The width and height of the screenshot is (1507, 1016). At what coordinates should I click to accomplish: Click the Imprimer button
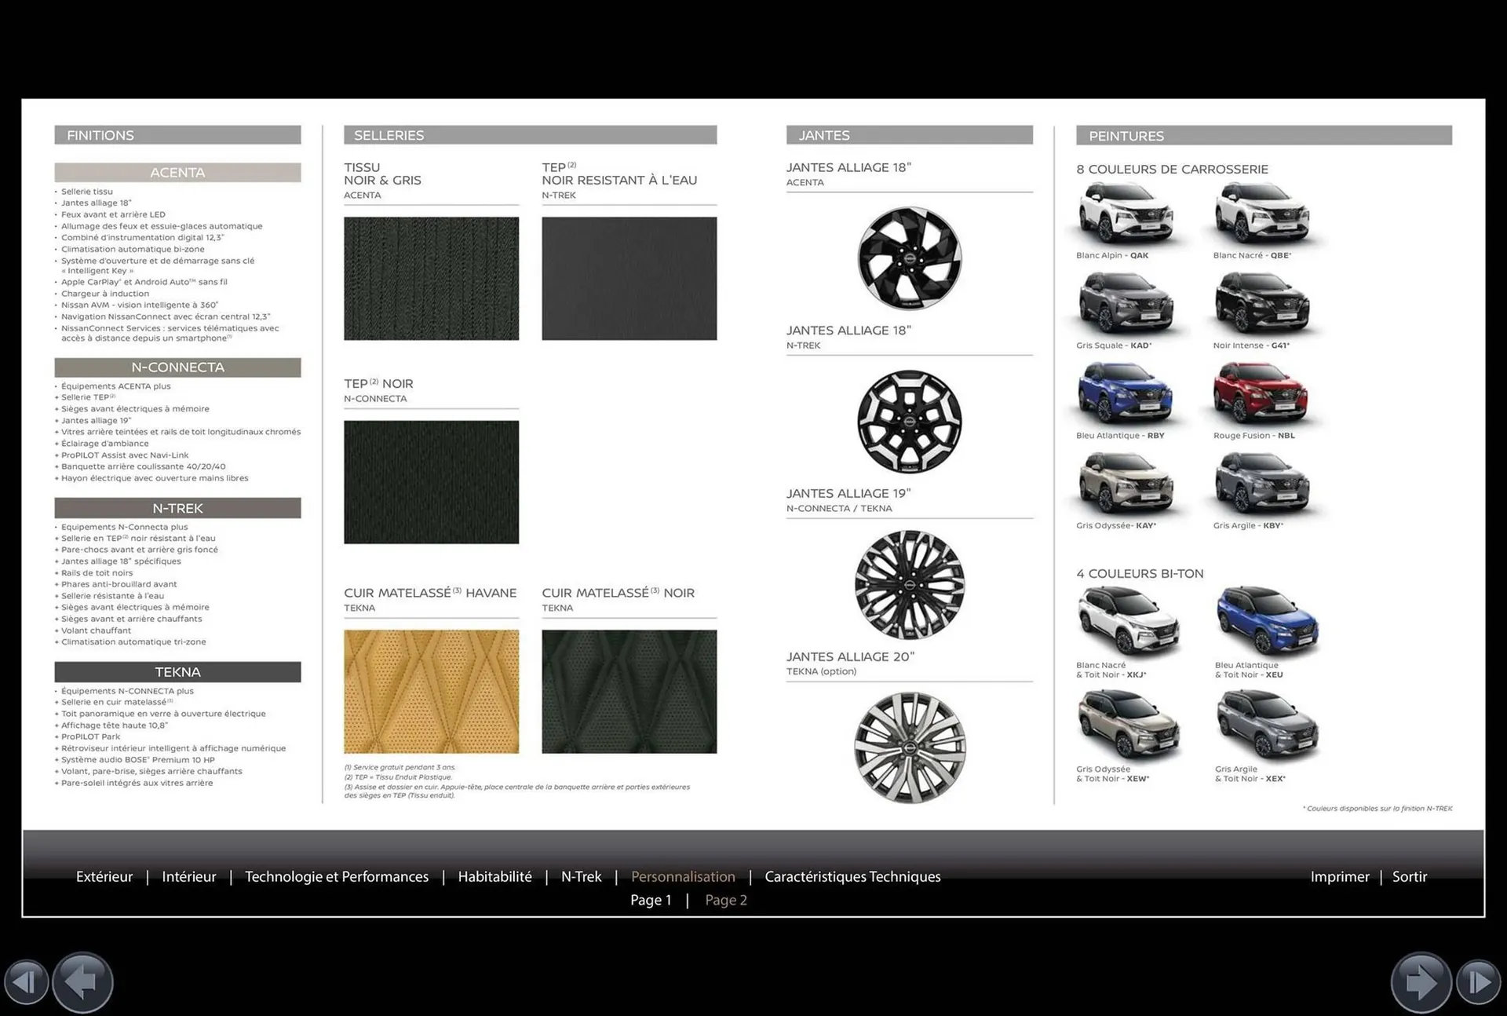(x=1340, y=876)
